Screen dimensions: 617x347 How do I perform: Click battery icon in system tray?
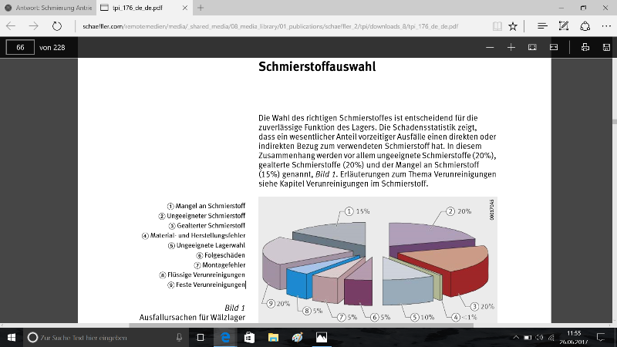pyautogui.click(x=528, y=337)
